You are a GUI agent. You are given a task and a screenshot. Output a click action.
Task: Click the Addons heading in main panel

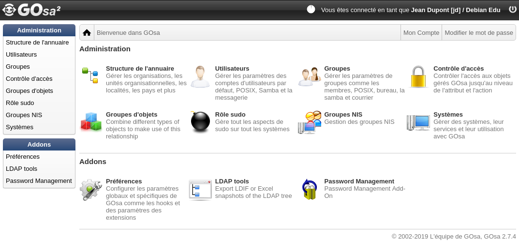(93, 162)
